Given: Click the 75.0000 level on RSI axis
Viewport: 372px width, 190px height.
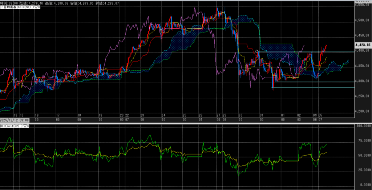Looking at the screenshot, I should (x=363, y=140).
